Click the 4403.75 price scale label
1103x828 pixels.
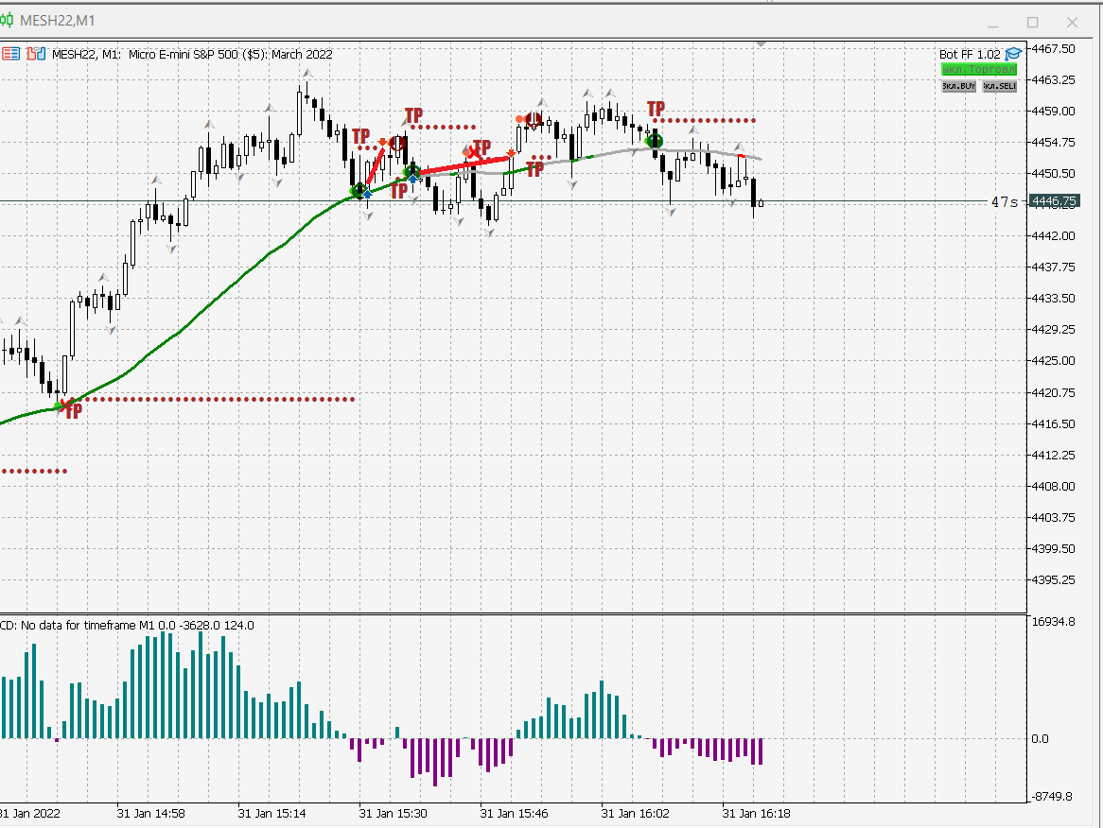(x=1053, y=517)
